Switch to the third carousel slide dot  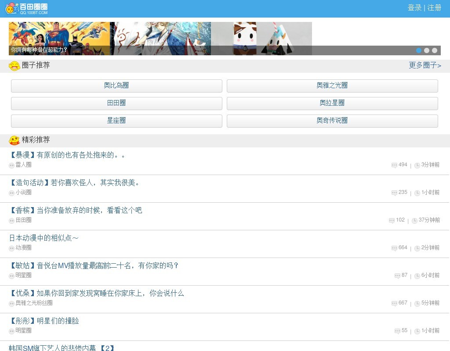pyautogui.click(x=435, y=50)
